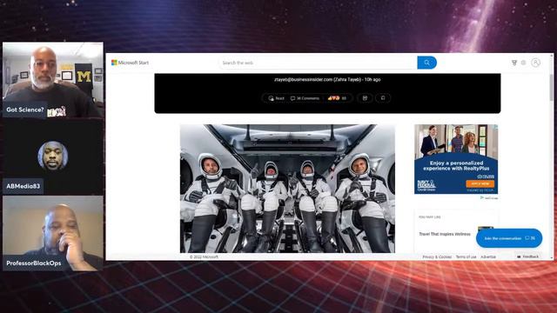557x313 pixels.
Task: Click the author byline Zahra Tayeb
Action: tap(327, 79)
